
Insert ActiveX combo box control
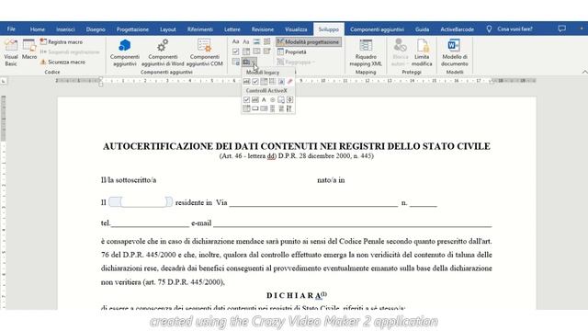[x=246, y=108]
